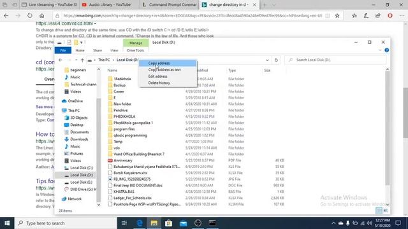Add page to favorites star
Viewport: 408px width, 229px height.
coord(337,16)
